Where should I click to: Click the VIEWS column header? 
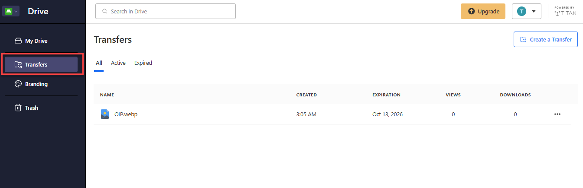click(453, 95)
